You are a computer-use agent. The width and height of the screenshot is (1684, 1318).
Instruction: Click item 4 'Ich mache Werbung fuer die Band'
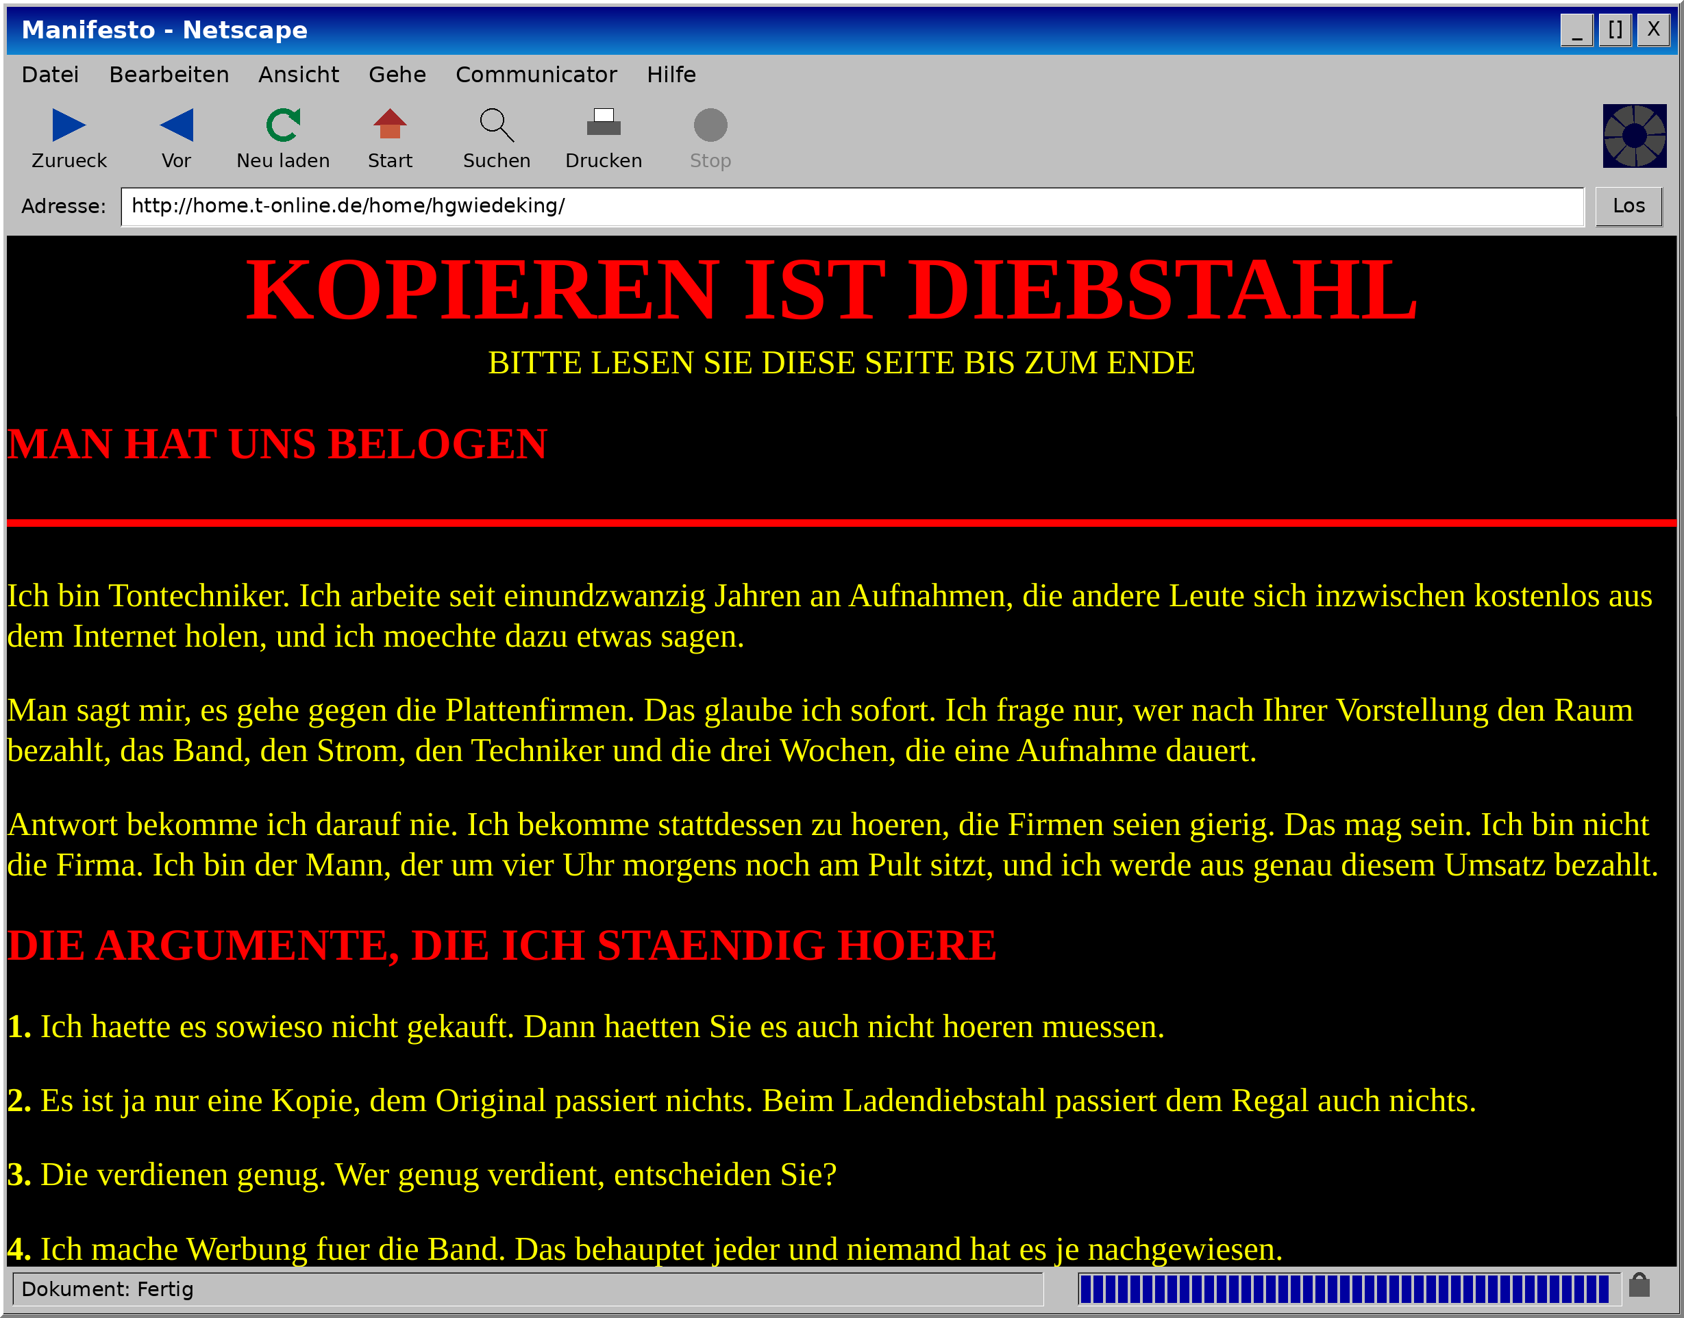[645, 1249]
